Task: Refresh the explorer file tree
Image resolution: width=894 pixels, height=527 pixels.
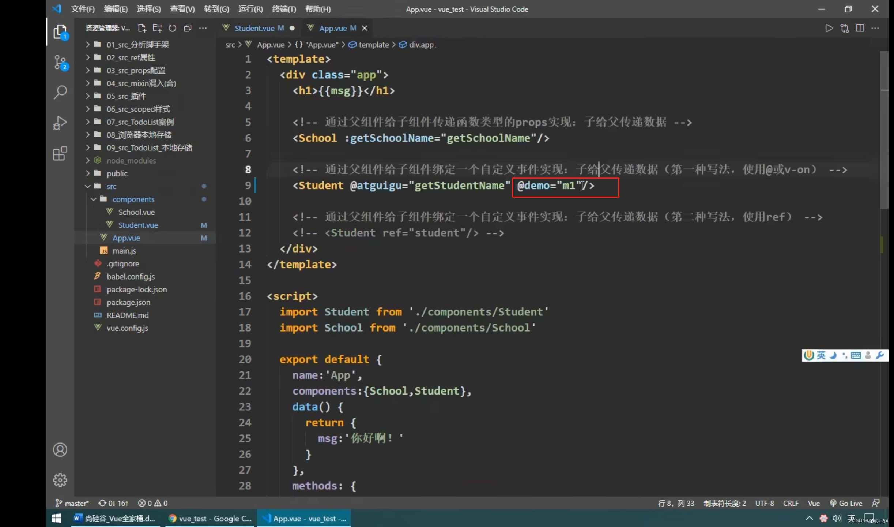Action: [x=172, y=28]
